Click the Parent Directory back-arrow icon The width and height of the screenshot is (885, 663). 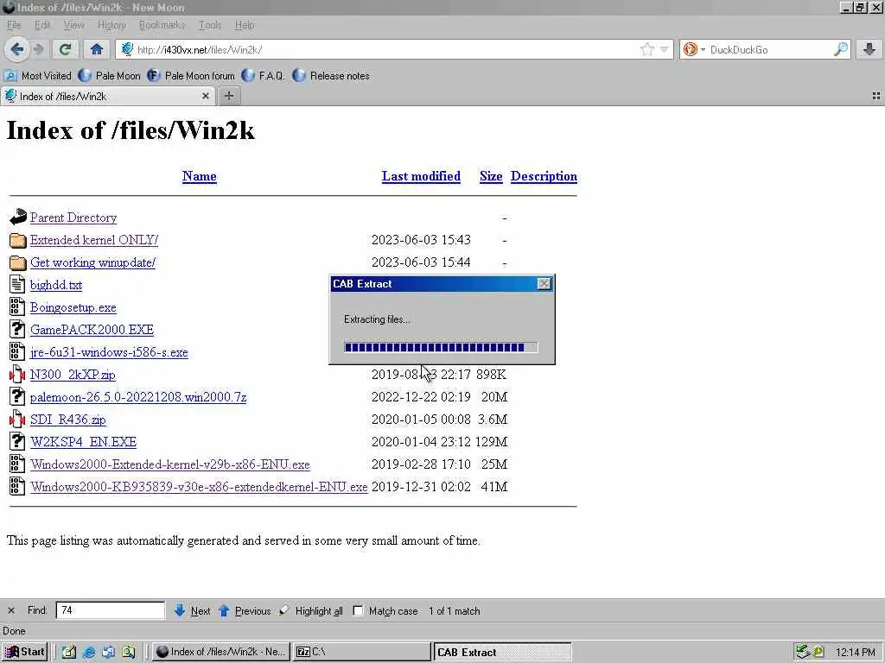tap(17, 217)
